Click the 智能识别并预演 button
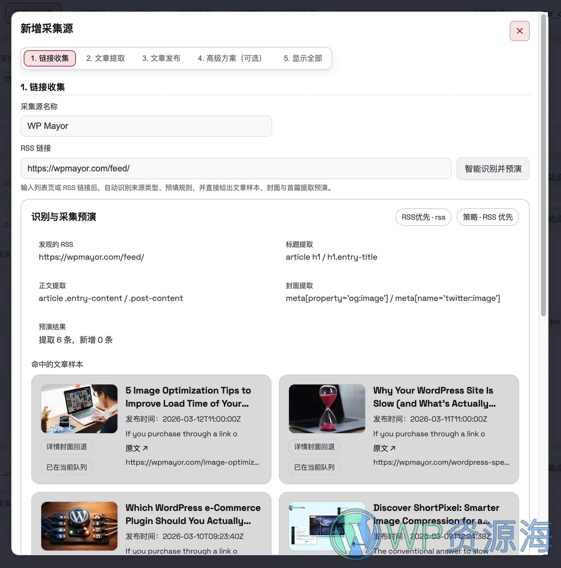This screenshot has width=561, height=568. (x=493, y=169)
